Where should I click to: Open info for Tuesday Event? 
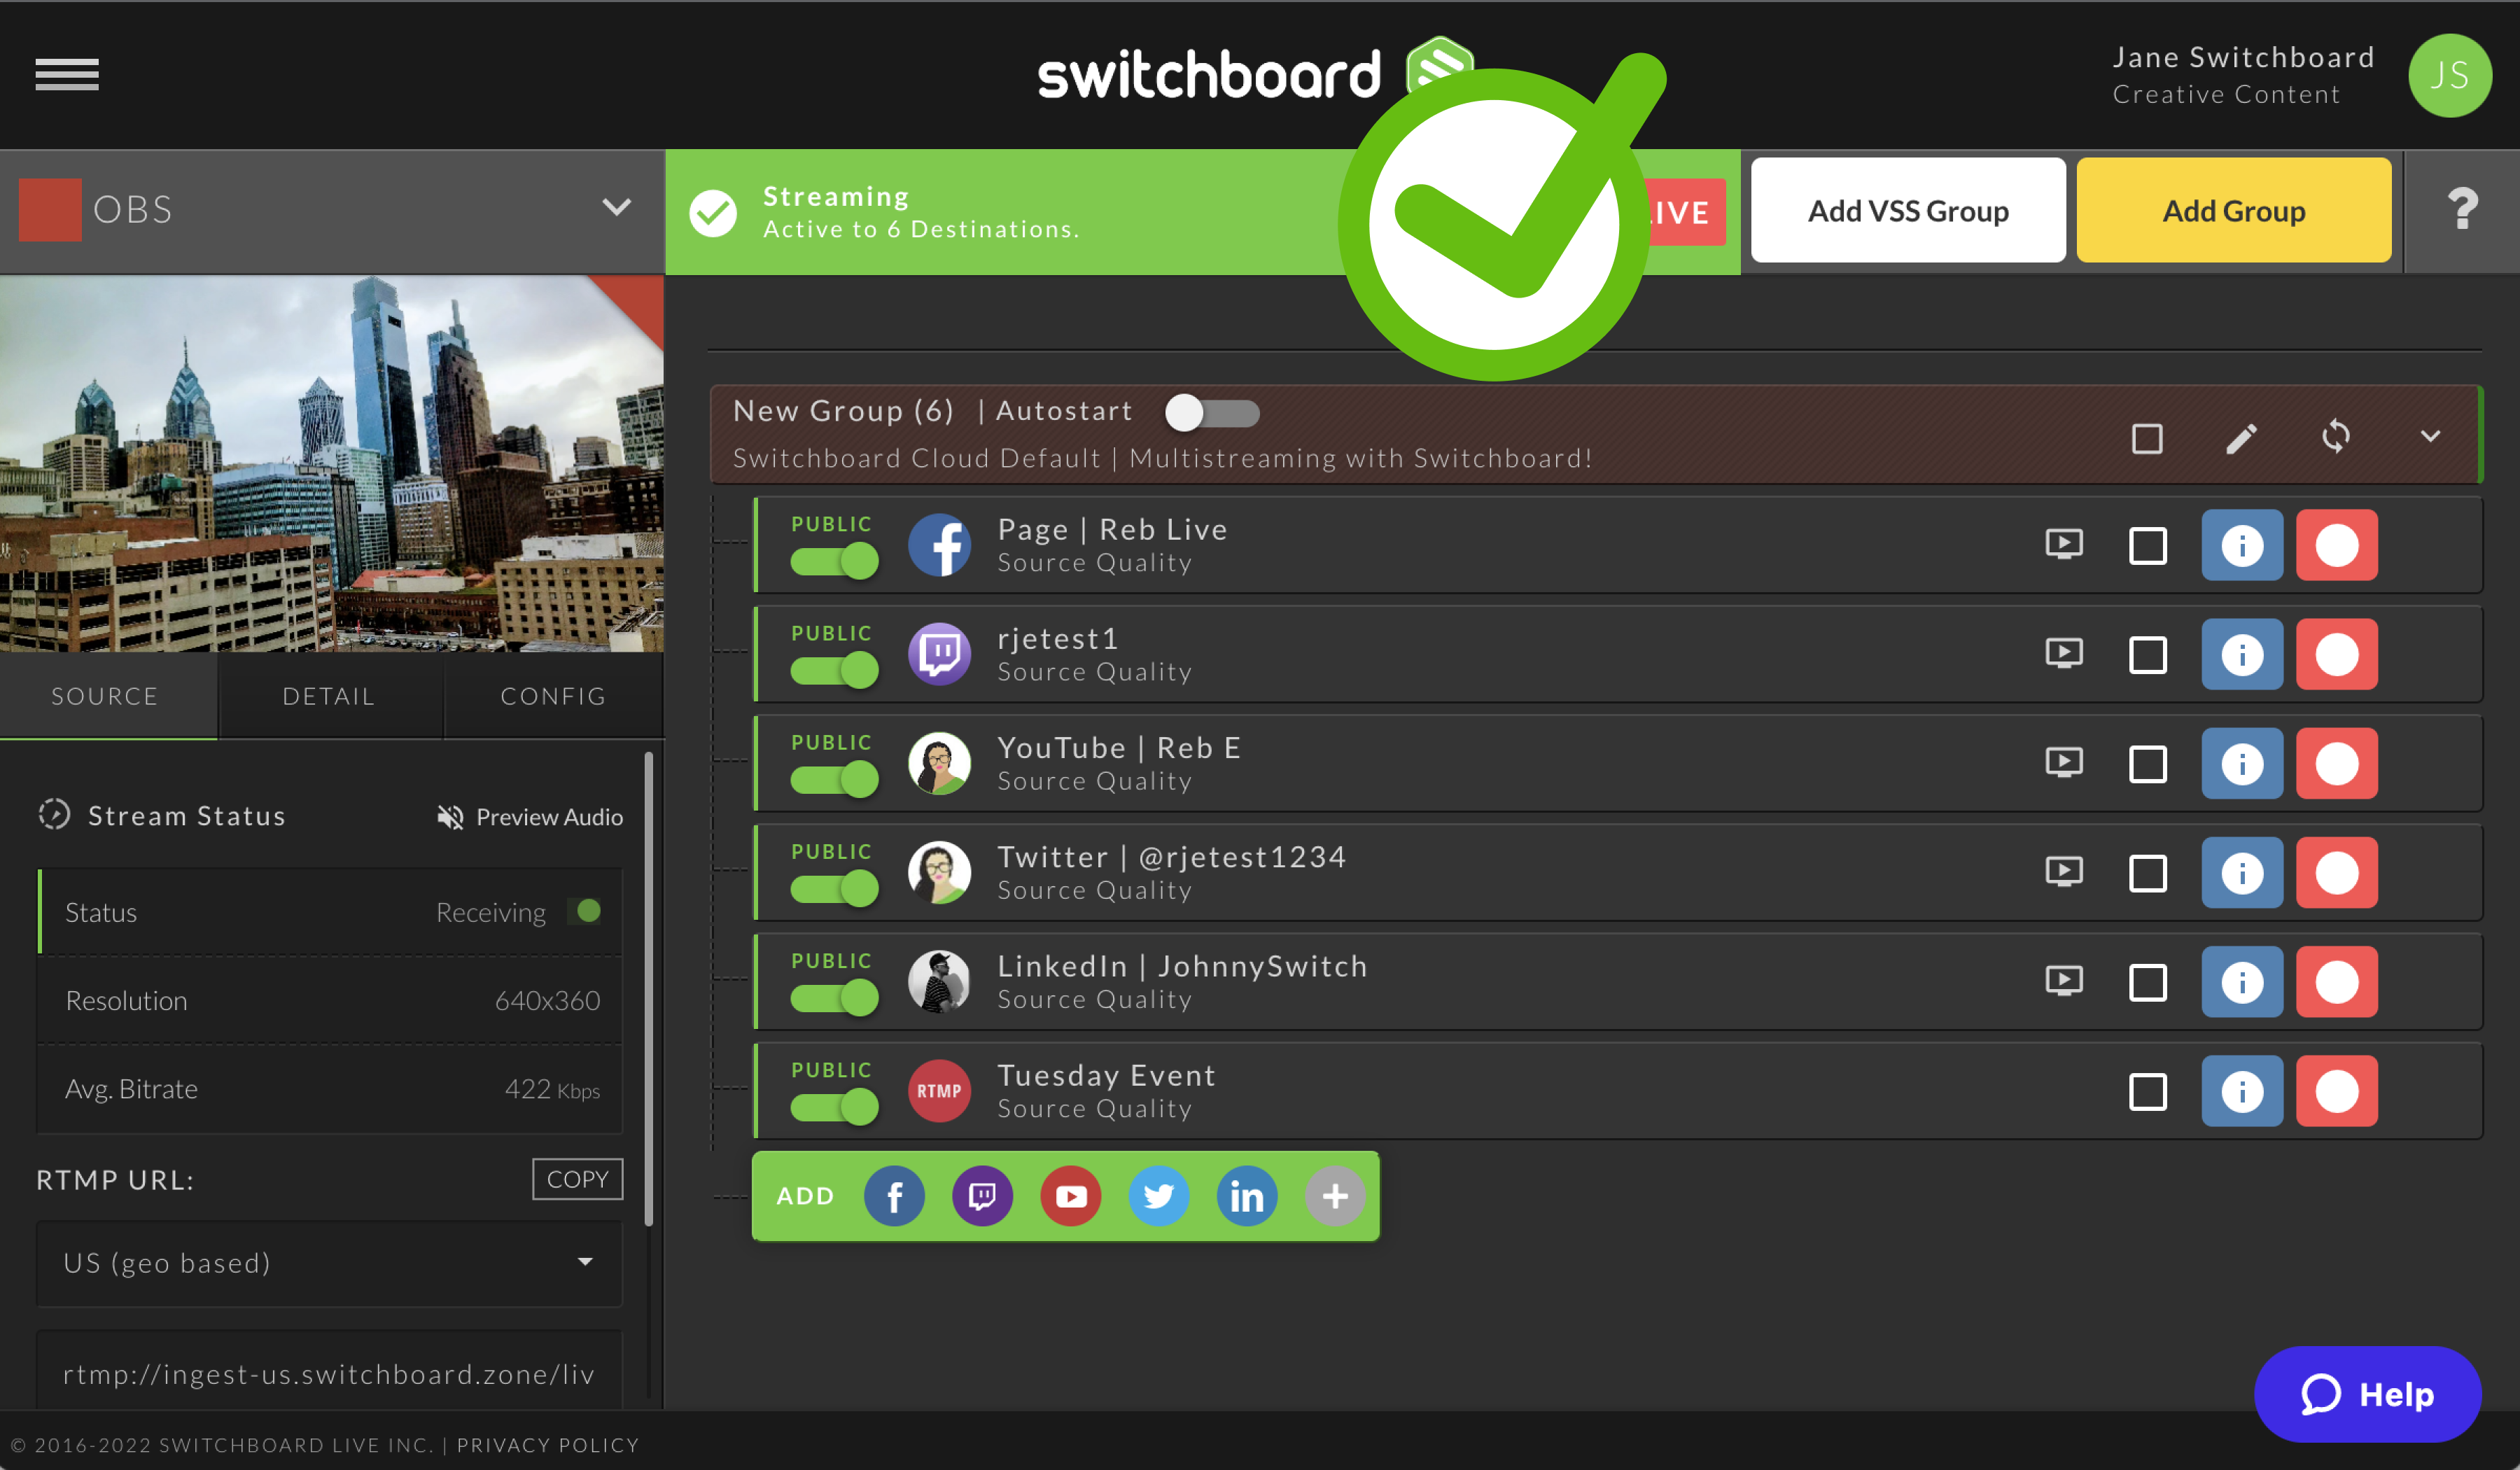(x=2242, y=1090)
